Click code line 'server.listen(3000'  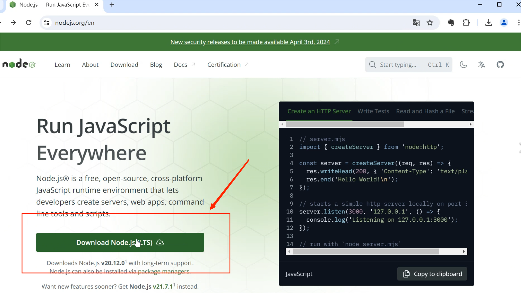click(x=370, y=212)
